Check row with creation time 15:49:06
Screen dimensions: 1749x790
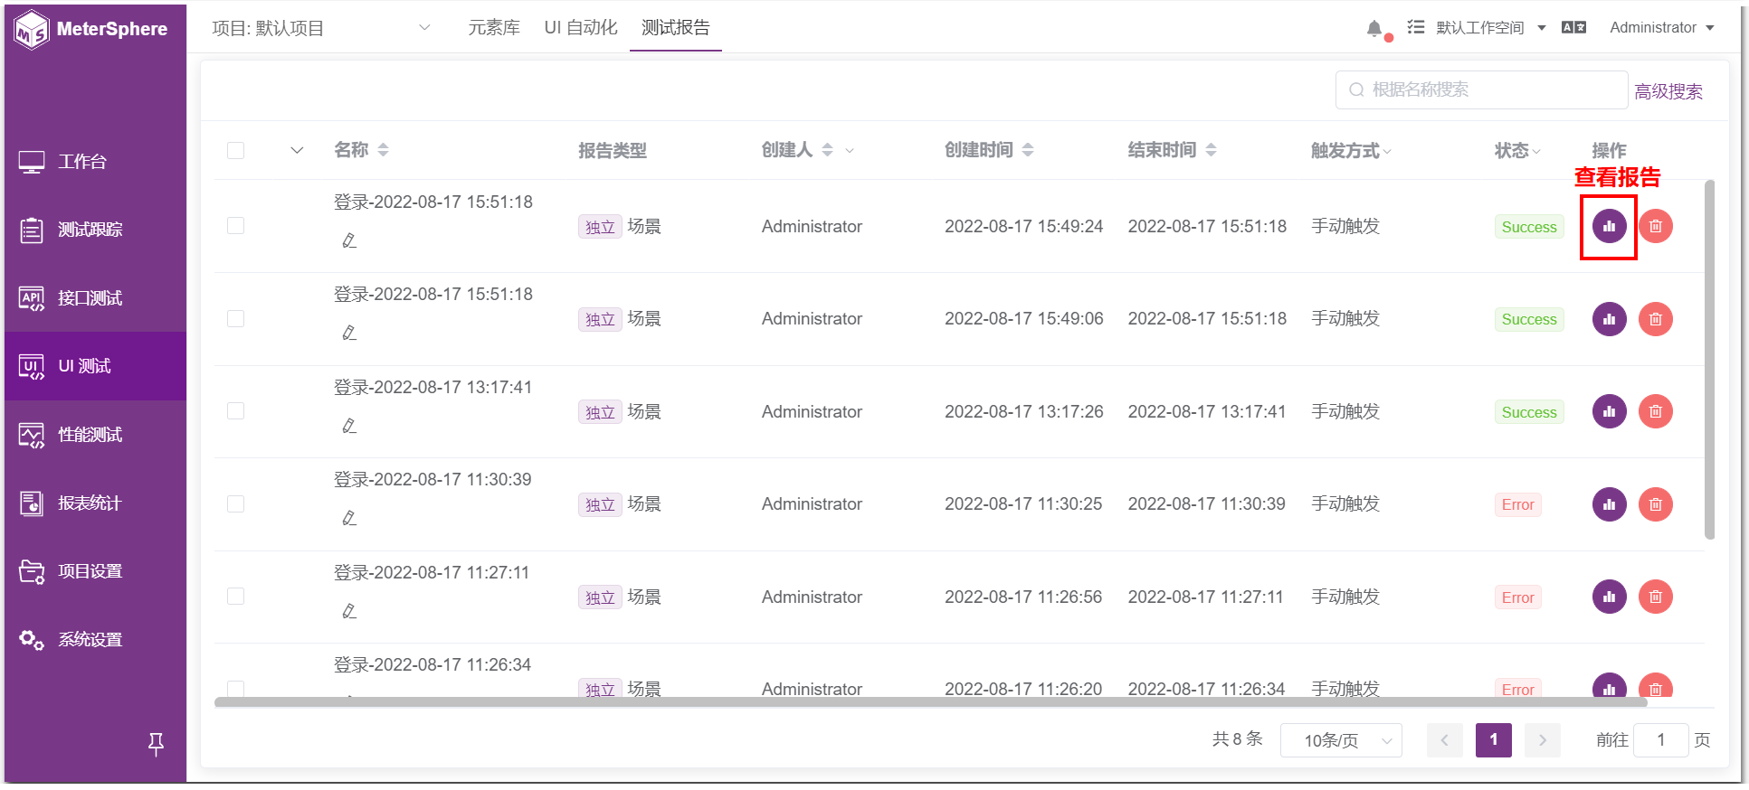click(236, 319)
